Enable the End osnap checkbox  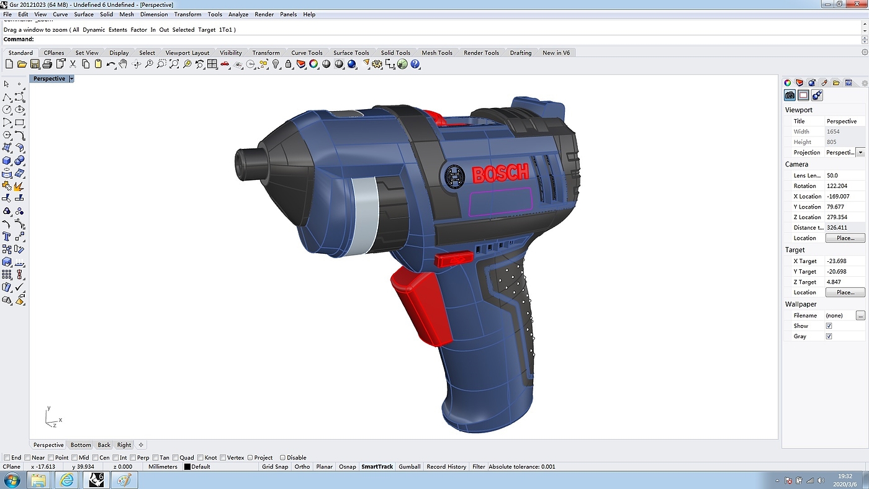tap(7, 457)
